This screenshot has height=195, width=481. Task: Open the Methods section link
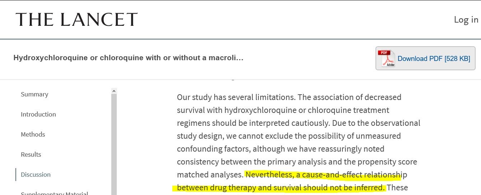(33, 134)
